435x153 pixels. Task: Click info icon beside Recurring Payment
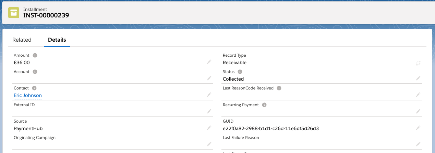(264, 105)
